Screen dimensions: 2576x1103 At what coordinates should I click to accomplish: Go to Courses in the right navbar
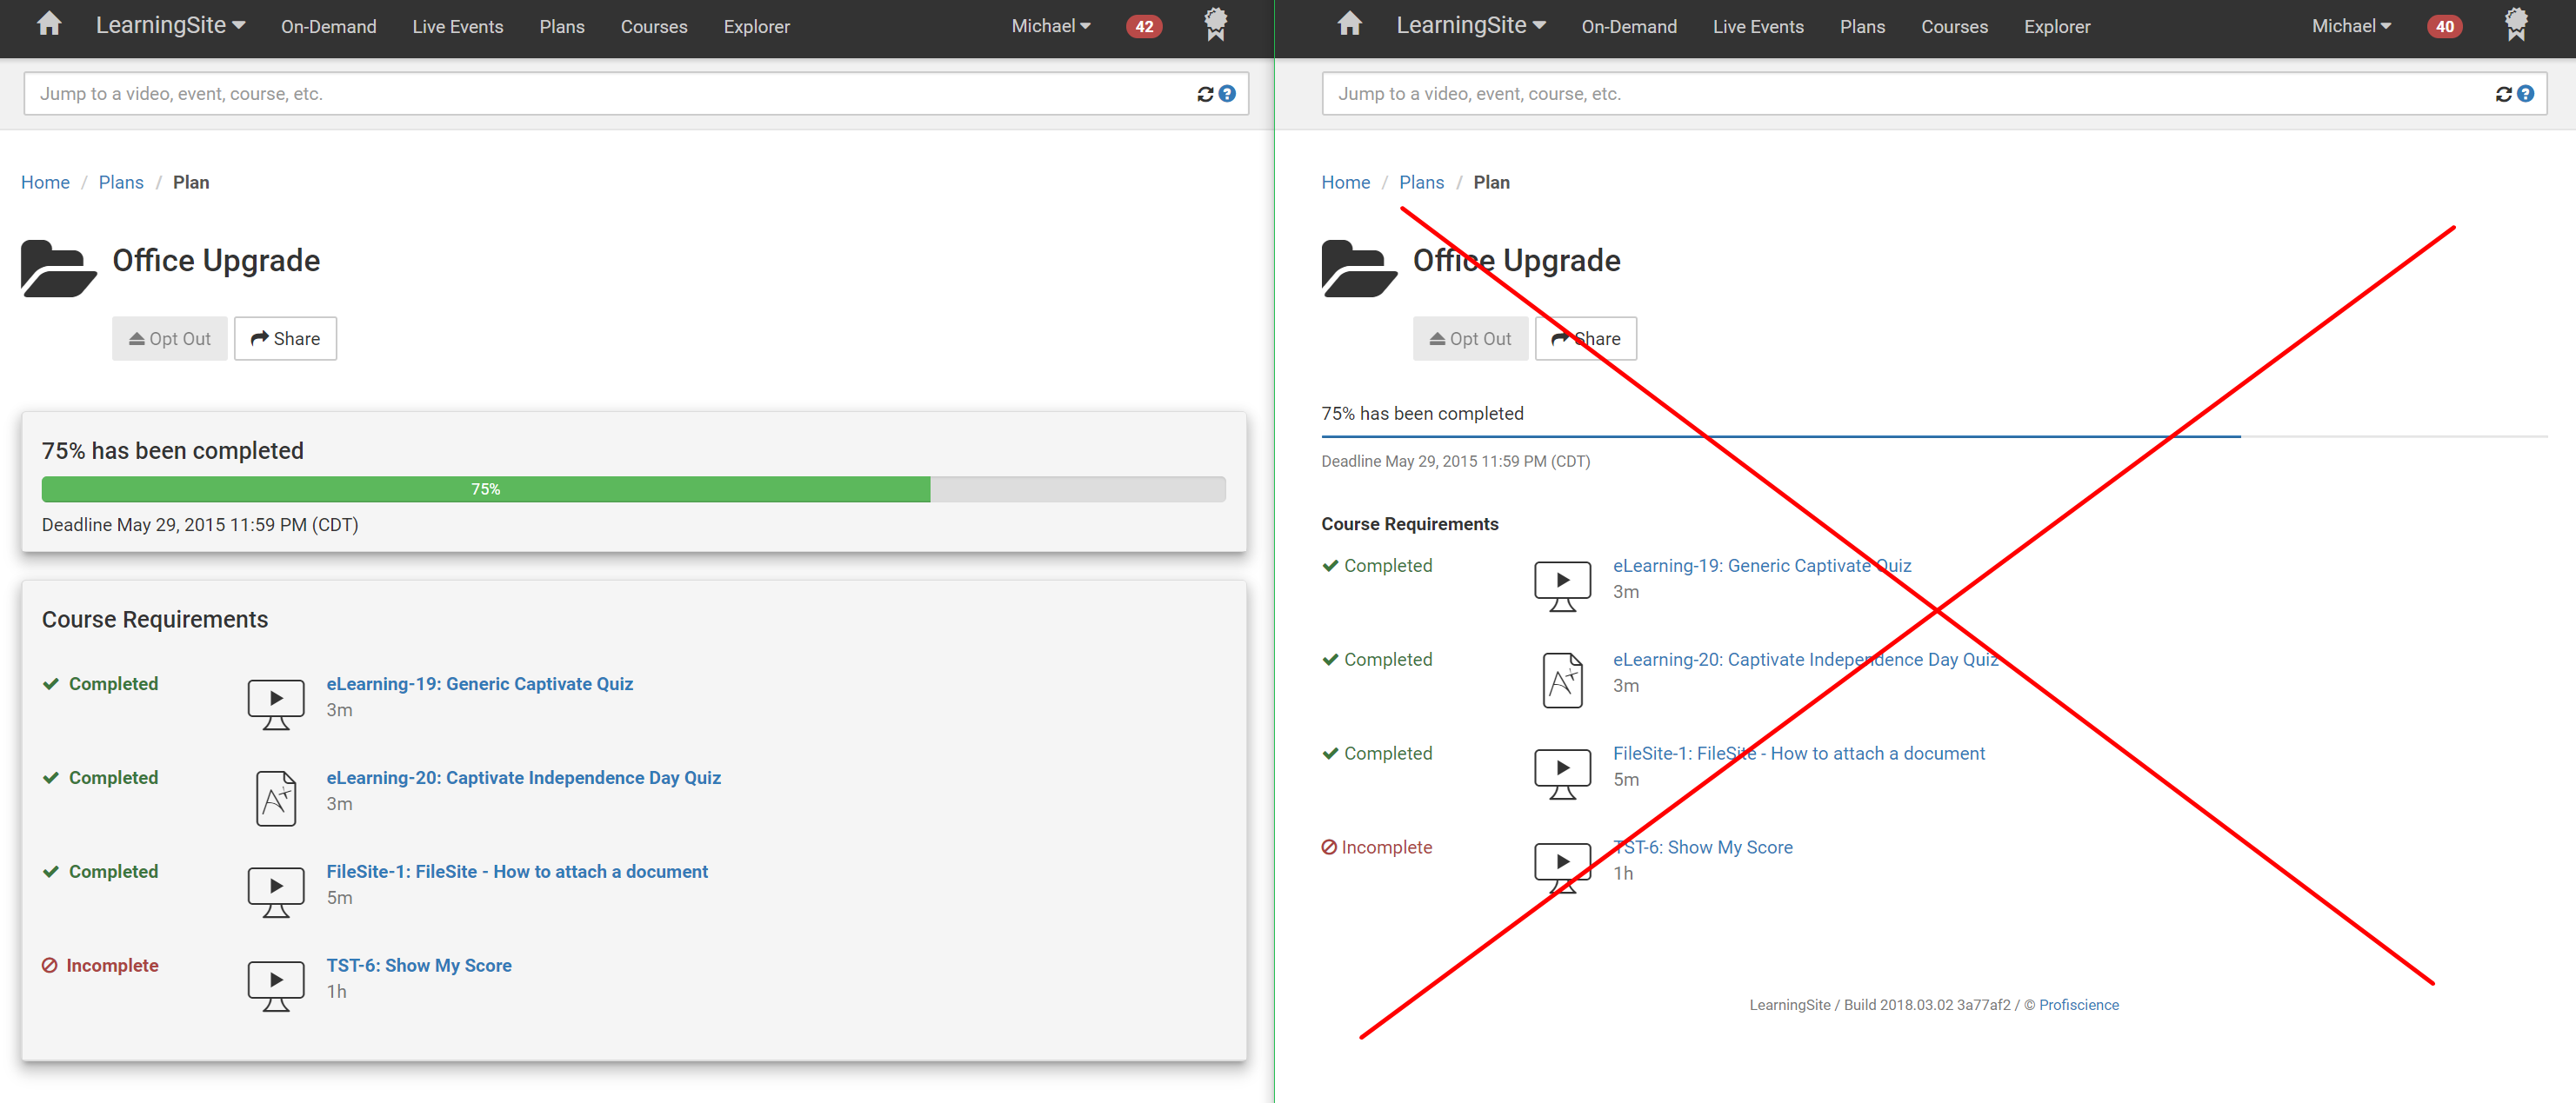(1954, 27)
